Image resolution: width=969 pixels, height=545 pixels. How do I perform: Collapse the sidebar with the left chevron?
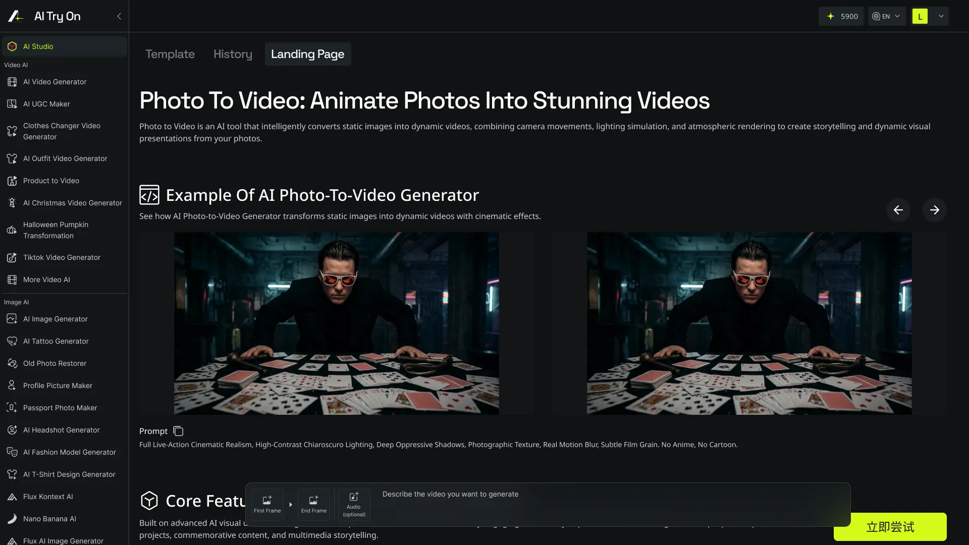[x=119, y=16]
